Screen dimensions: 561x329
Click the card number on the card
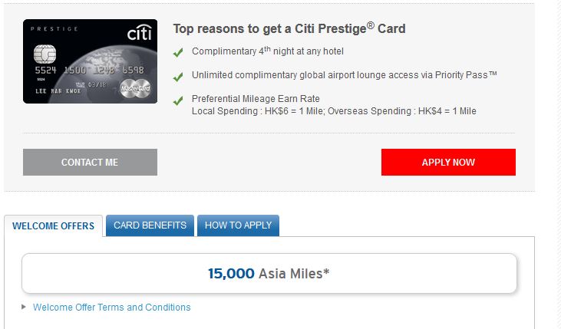90,69
